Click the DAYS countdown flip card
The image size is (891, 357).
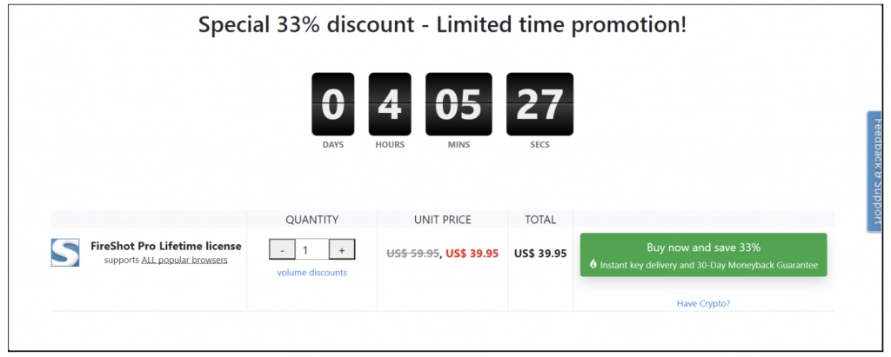coord(332,104)
